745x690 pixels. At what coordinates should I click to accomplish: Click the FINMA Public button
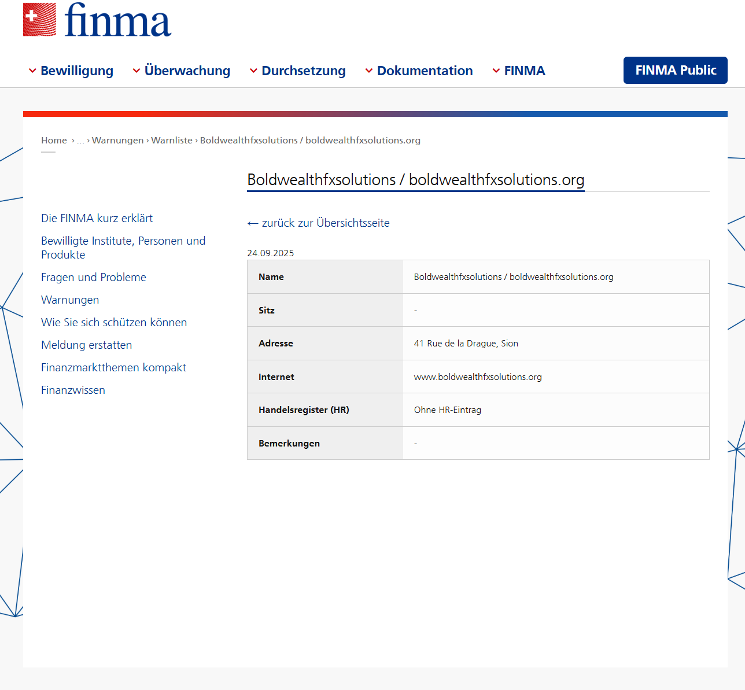tap(676, 70)
